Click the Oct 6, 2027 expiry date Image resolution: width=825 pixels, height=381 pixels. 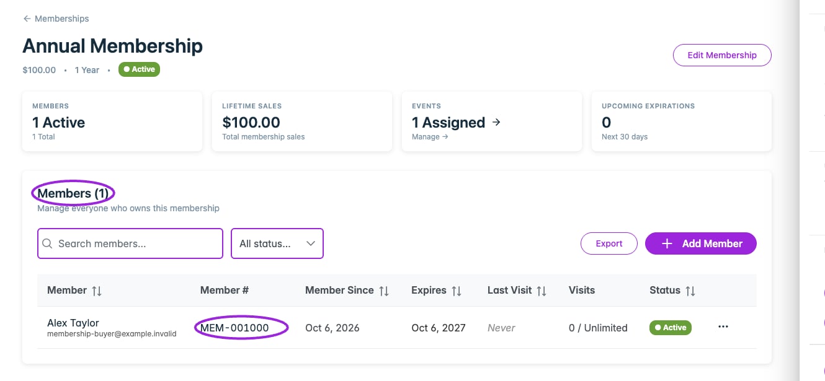[x=439, y=328]
